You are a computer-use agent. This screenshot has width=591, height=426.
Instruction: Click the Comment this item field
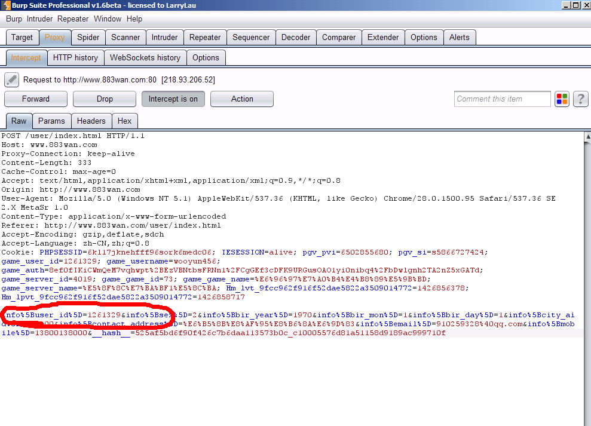[503, 99]
